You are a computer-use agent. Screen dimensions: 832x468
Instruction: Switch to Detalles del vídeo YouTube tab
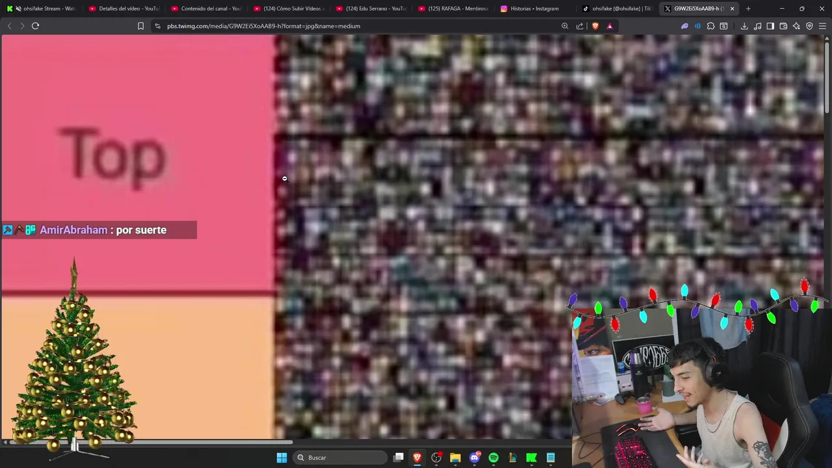pyautogui.click(x=123, y=8)
